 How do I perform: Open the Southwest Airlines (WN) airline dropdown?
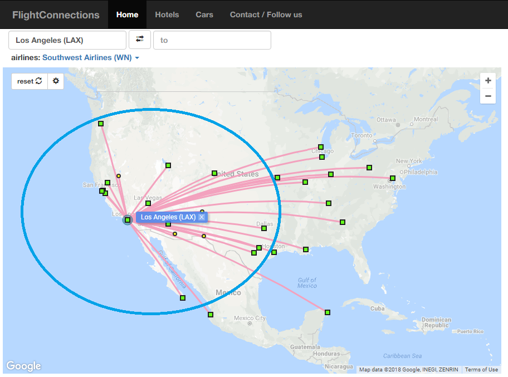(91, 58)
